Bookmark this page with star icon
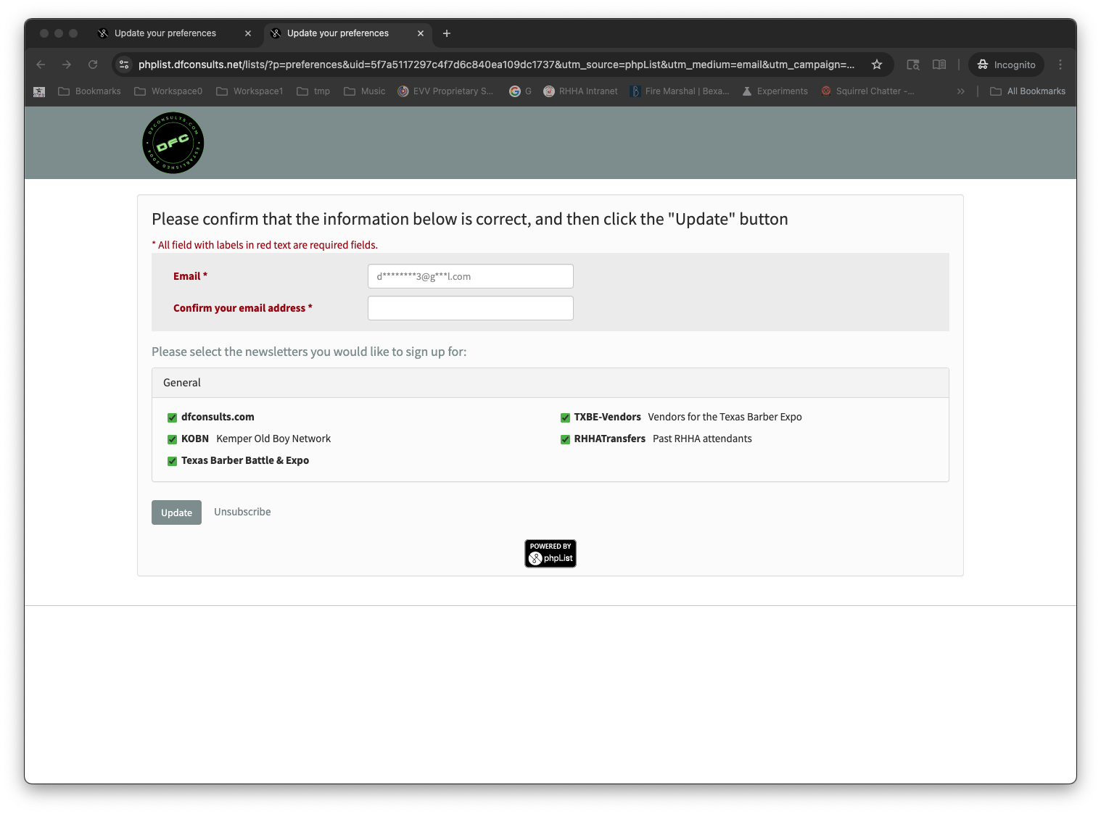 point(876,65)
